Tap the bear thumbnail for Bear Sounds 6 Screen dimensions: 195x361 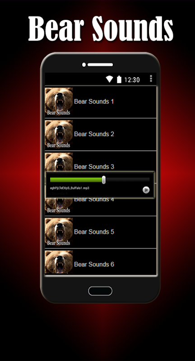tap(59, 262)
